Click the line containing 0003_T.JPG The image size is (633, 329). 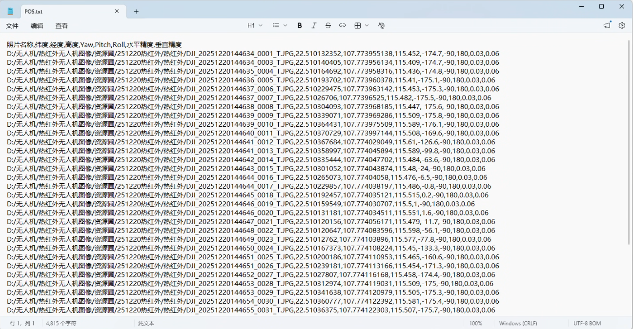coord(253,62)
